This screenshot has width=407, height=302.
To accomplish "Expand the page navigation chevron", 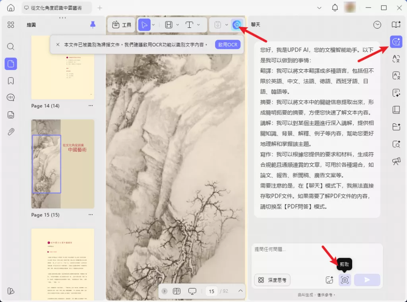I will click(x=240, y=291).
